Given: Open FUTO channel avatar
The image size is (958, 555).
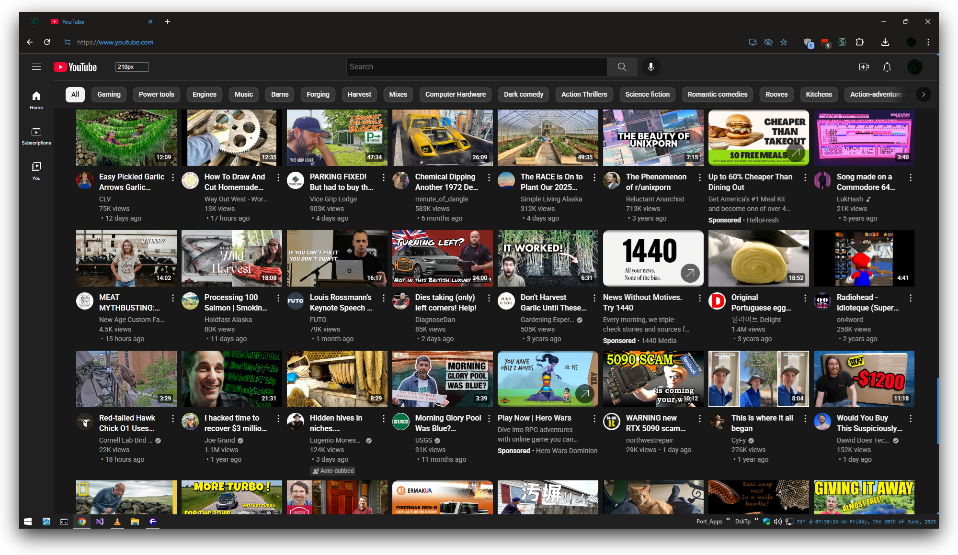Looking at the screenshot, I should [296, 301].
